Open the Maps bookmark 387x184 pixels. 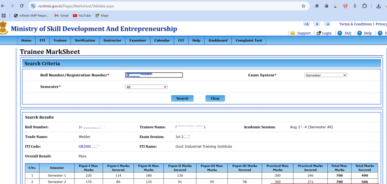click(102, 15)
